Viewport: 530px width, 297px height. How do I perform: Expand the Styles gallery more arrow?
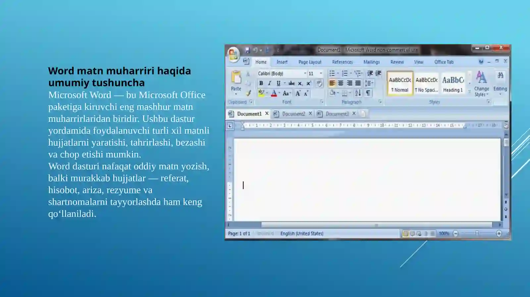tap(469, 92)
